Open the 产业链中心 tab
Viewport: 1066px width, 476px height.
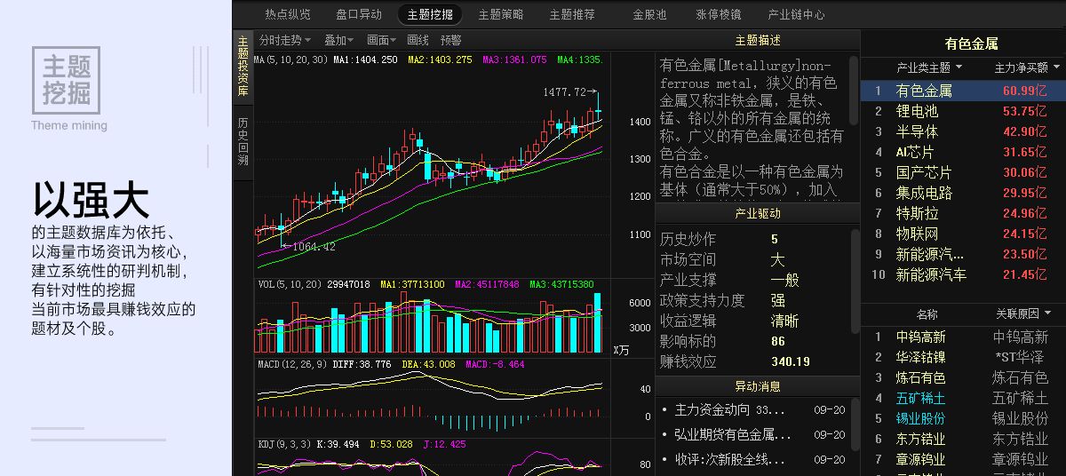click(796, 14)
